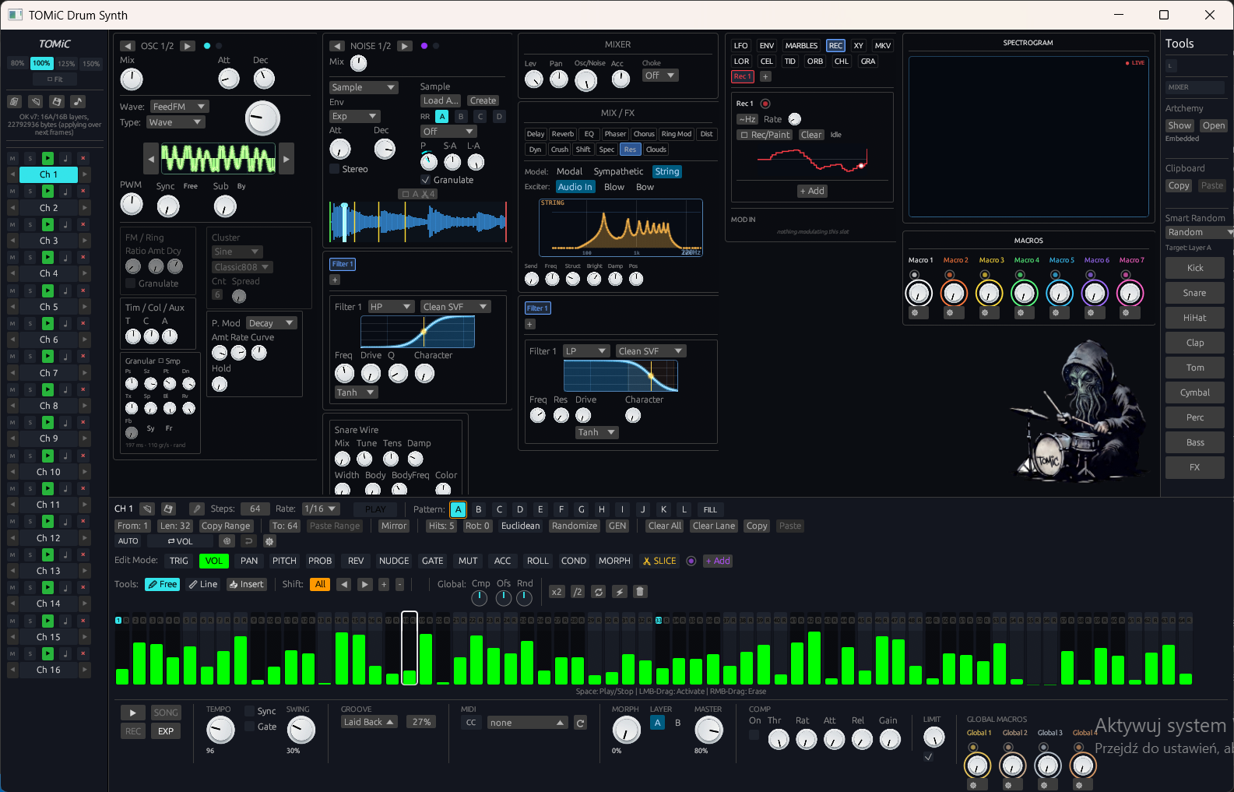This screenshot has width=1234, height=792.
Task: Click the next OSC arrow beside OSC 1/2
Action: pyautogui.click(x=188, y=46)
